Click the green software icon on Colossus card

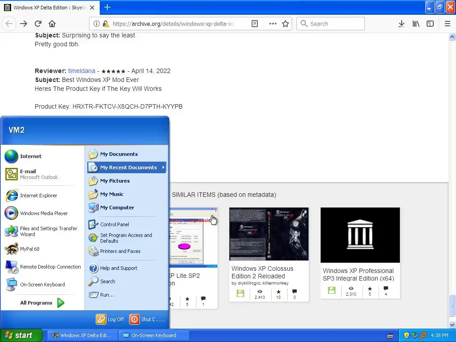point(240,293)
